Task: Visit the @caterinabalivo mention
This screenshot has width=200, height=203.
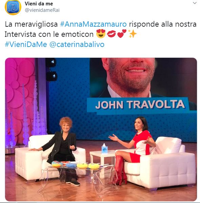Action: point(77,44)
